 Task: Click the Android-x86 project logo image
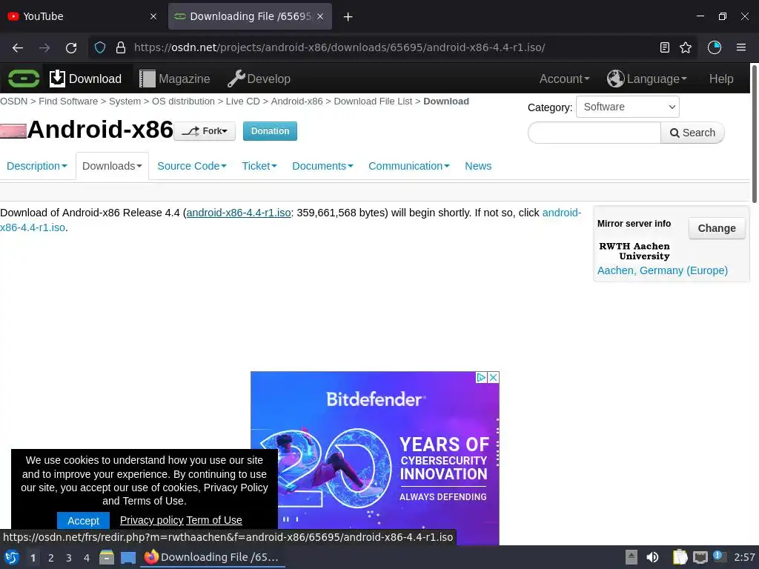coord(13,131)
